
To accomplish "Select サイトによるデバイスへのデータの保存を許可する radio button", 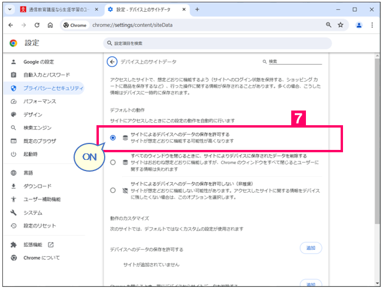I will pyautogui.click(x=113, y=138).
